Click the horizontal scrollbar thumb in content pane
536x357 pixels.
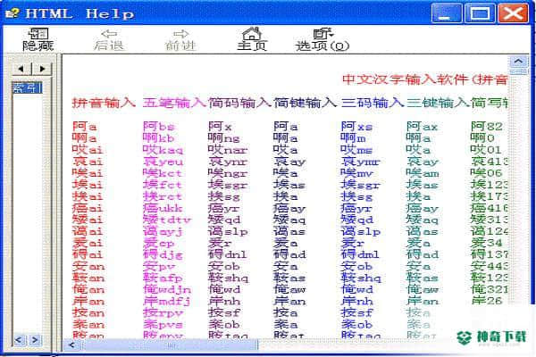169,345
